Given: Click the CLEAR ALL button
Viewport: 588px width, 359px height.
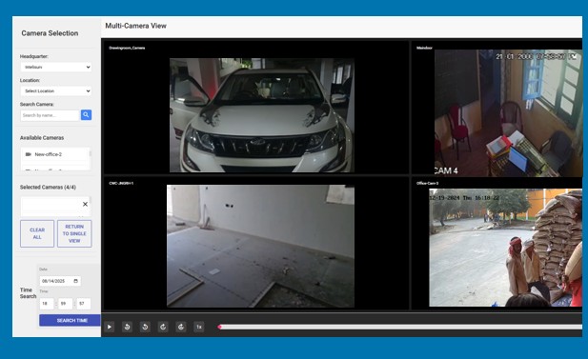Looking at the screenshot, I should 37,233.
